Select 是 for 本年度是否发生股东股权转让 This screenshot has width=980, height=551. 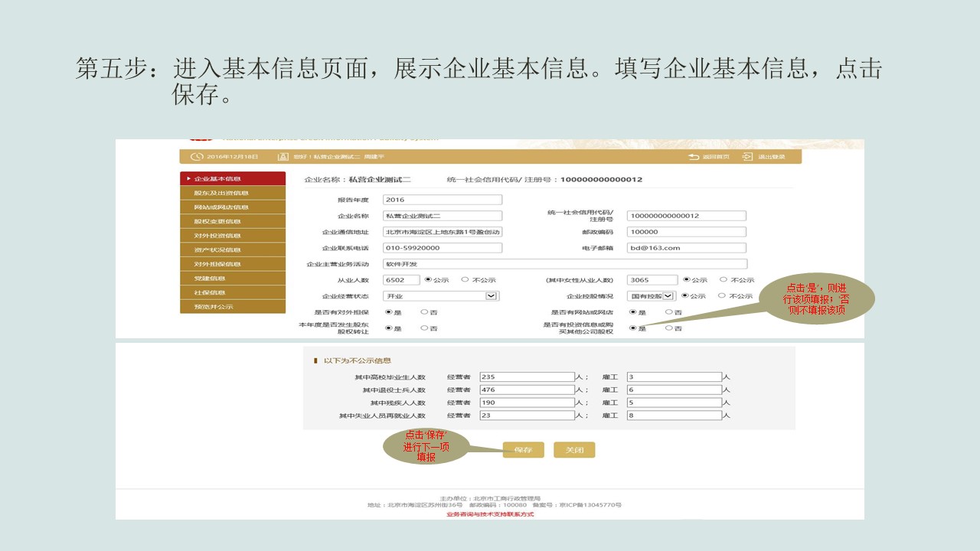[388, 328]
